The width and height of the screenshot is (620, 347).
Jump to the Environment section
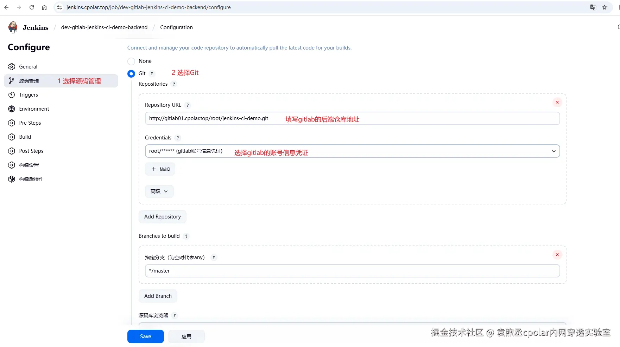click(61, 109)
